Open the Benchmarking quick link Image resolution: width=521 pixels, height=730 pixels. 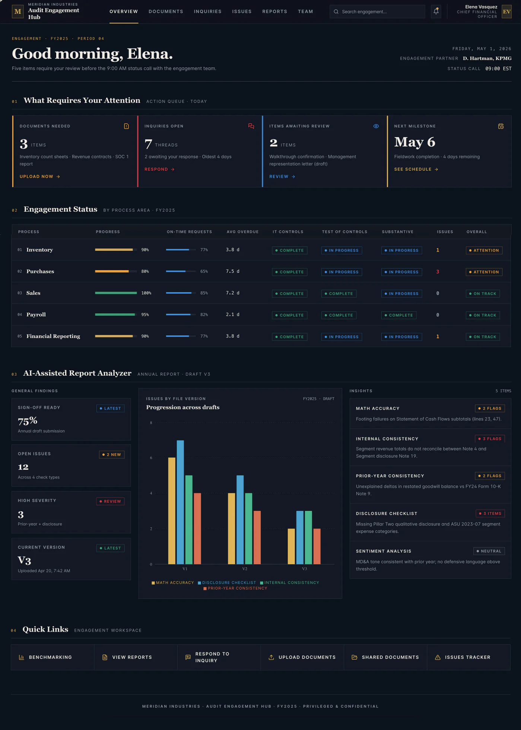pyautogui.click(x=53, y=657)
